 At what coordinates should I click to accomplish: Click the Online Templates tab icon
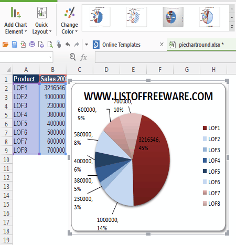pos(96,45)
